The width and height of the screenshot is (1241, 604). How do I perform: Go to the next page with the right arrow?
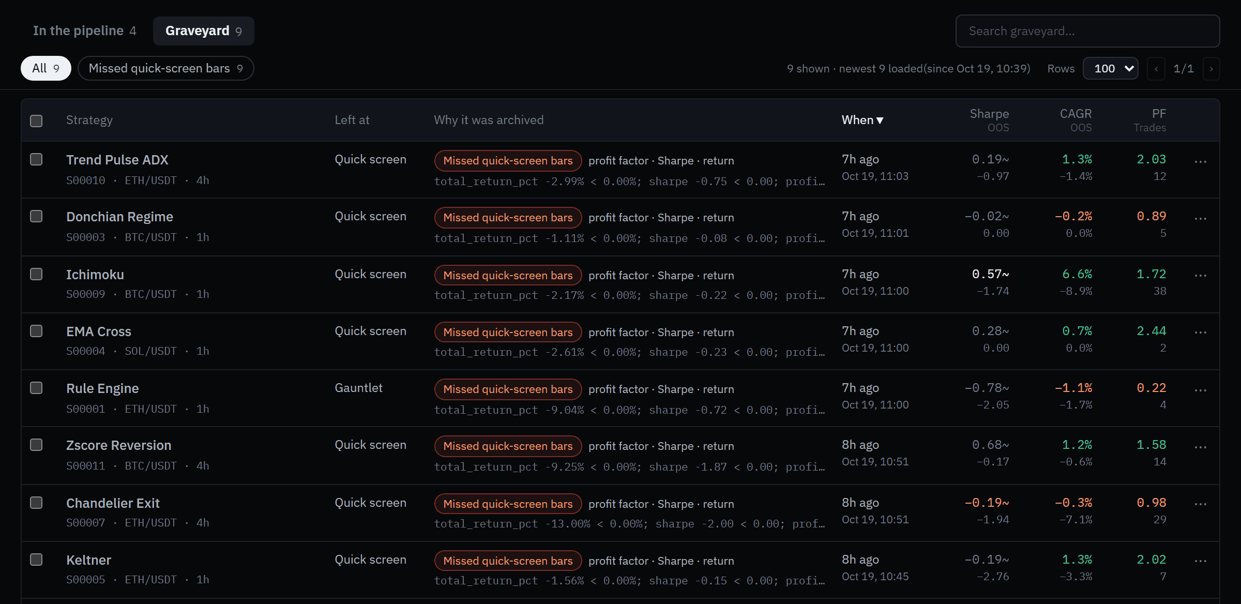pos(1211,69)
